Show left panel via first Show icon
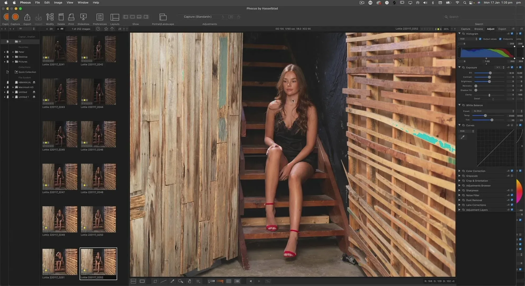 [x=126, y=17]
